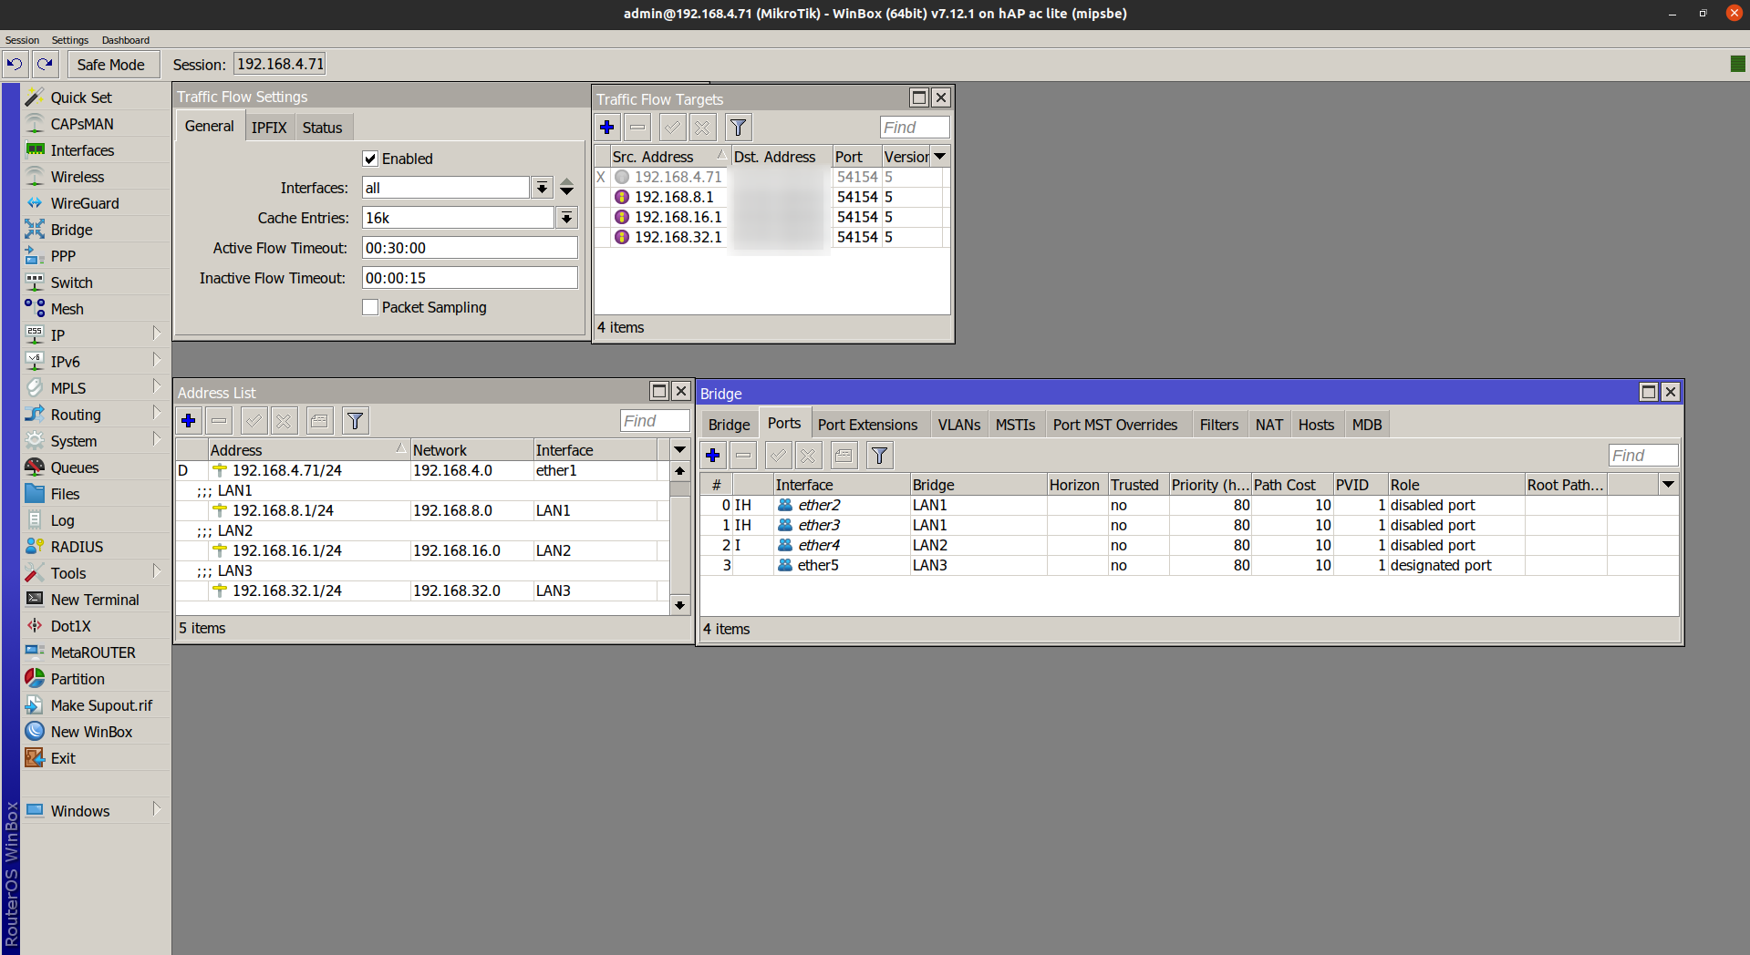Screen dimensions: 1750x955
Task: Open the Interfaces dropdown in Traffic Flow Settings
Action: (x=542, y=188)
